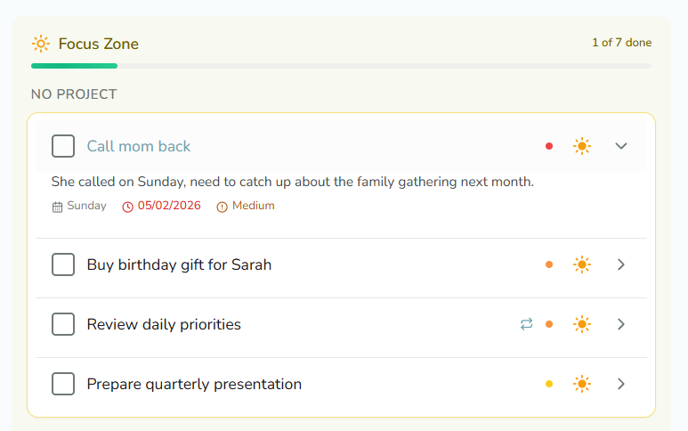
Task: Open the Call mom back task title
Action: tap(139, 146)
